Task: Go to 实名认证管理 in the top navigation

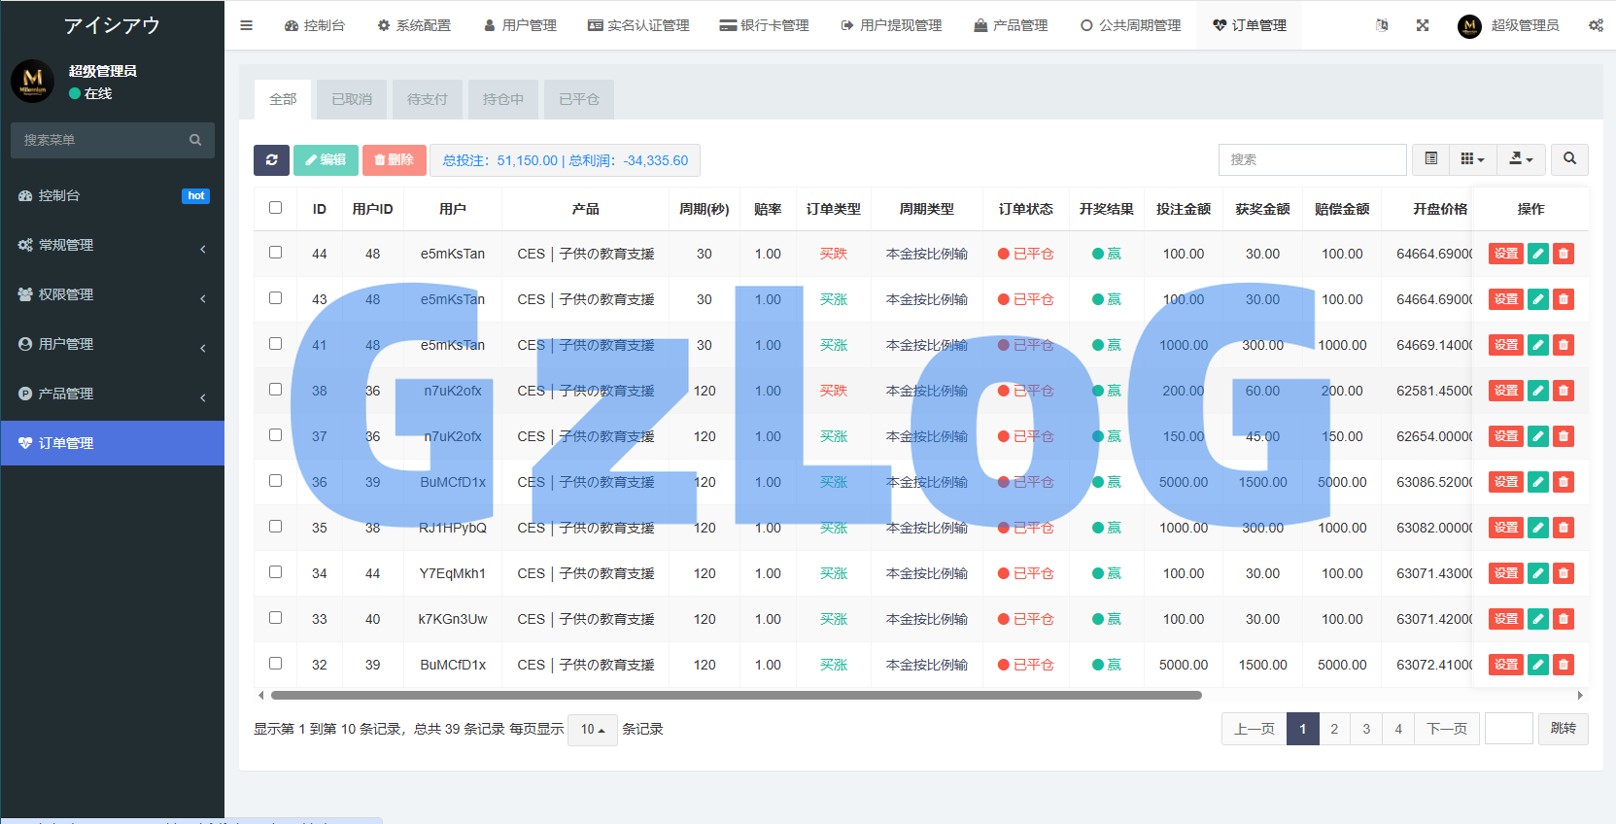Action: click(638, 25)
